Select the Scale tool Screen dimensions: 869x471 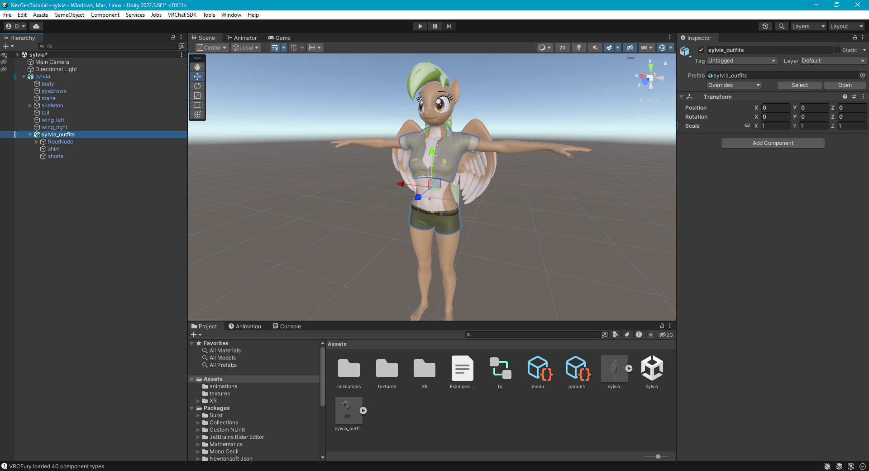coord(197,96)
